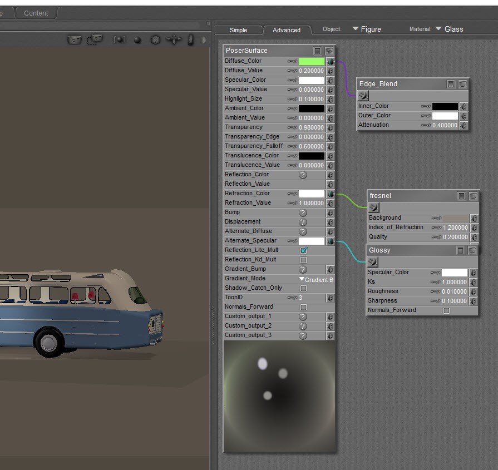Click the mouse-shaped icon in the preview toolbar
498x470 pixels.
coord(190,40)
